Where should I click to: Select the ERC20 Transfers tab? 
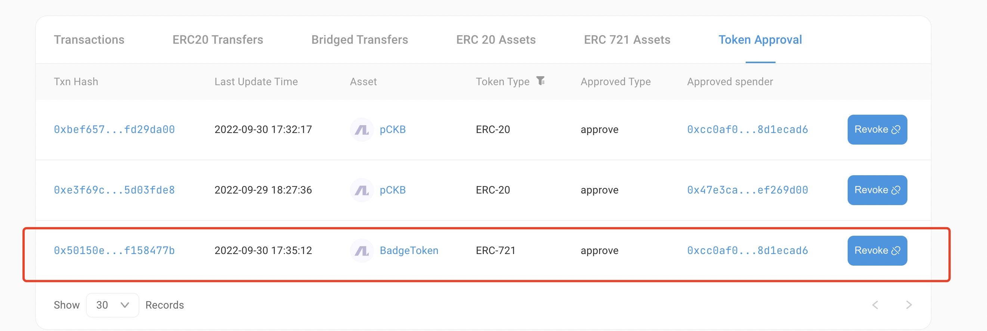tap(217, 40)
